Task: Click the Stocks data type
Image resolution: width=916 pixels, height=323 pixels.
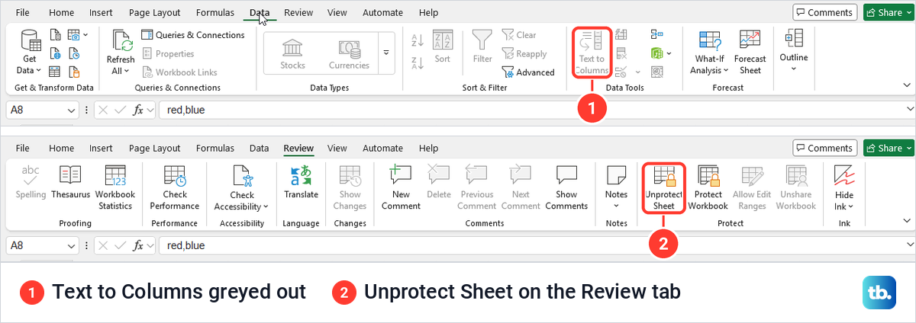Action: tap(292, 54)
